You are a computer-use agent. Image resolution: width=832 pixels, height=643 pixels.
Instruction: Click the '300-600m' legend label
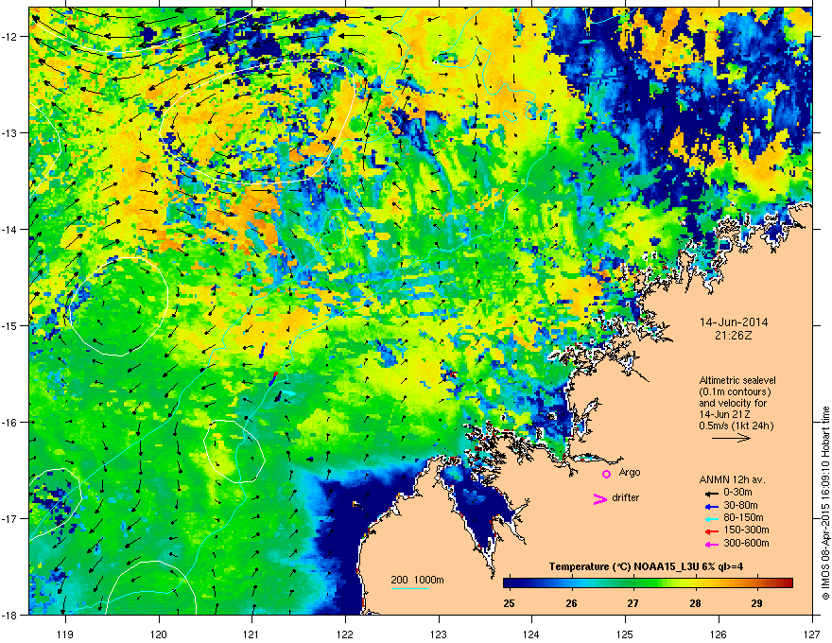[x=746, y=543]
